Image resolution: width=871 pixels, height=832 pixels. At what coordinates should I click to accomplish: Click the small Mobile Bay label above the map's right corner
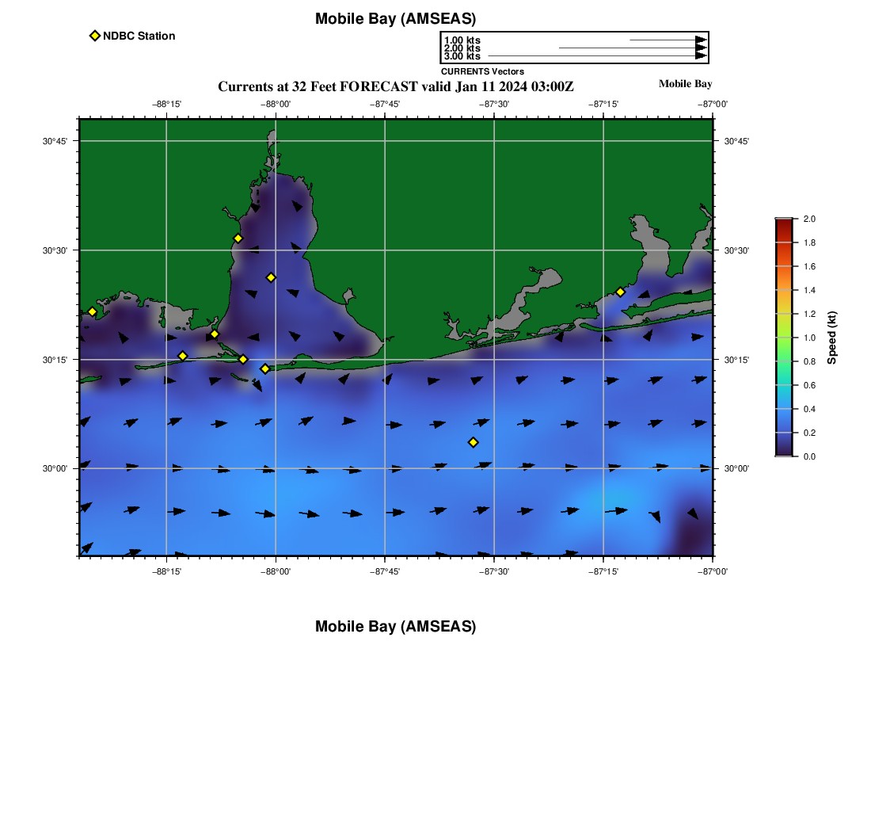tap(685, 84)
